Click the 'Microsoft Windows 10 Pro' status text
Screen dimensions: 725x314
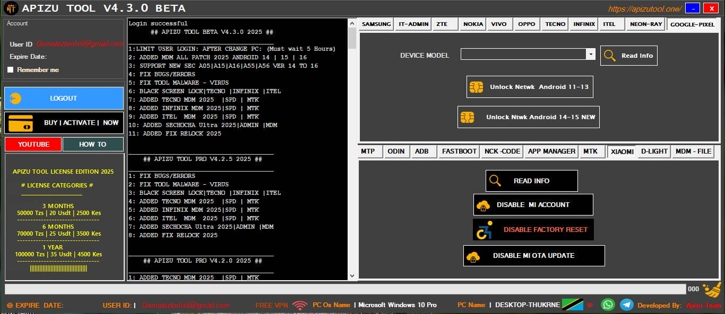(398, 305)
